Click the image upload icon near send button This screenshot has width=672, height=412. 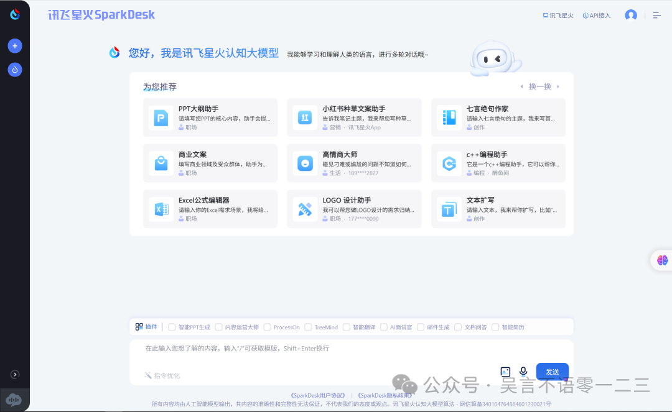(x=505, y=371)
